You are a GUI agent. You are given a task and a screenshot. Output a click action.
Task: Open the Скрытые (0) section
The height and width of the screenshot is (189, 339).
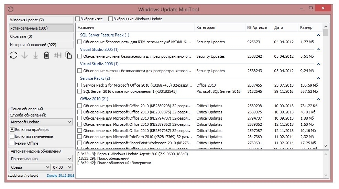click(x=41, y=36)
